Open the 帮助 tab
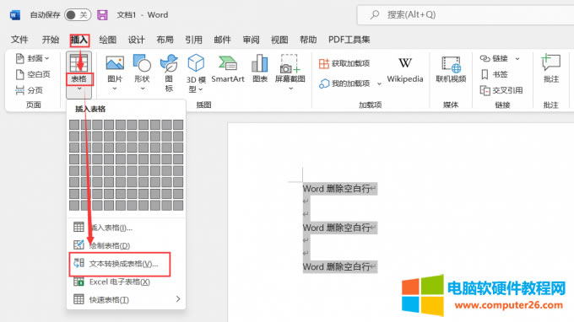The image size is (574, 322). pyautogui.click(x=308, y=40)
